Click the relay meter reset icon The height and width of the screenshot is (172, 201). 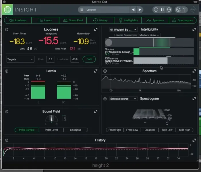coord(169,10)
